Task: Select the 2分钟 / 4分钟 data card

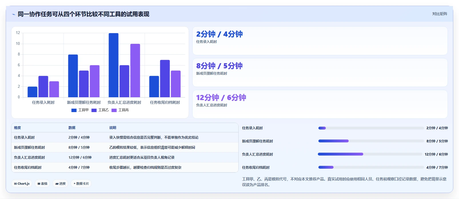Action: [x=320, y=41]
